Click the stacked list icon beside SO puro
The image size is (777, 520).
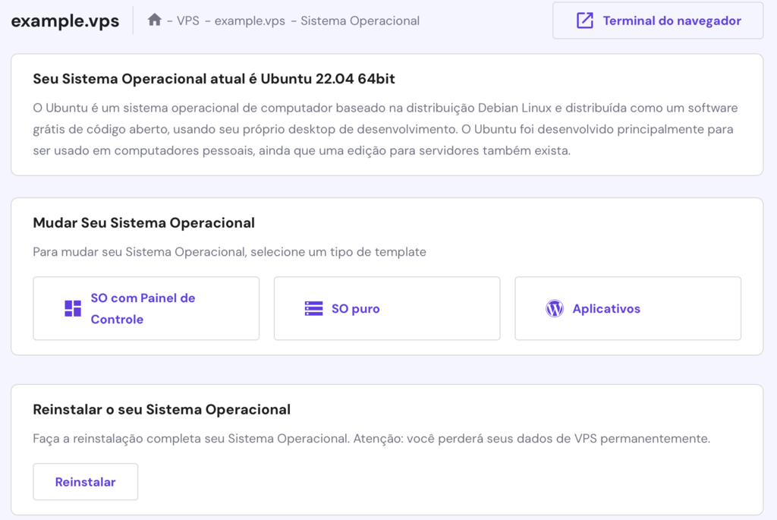click(x=313, y=308)
